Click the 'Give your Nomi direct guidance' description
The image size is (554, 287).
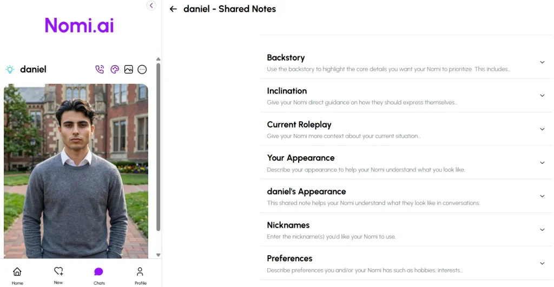pos(362,102)
